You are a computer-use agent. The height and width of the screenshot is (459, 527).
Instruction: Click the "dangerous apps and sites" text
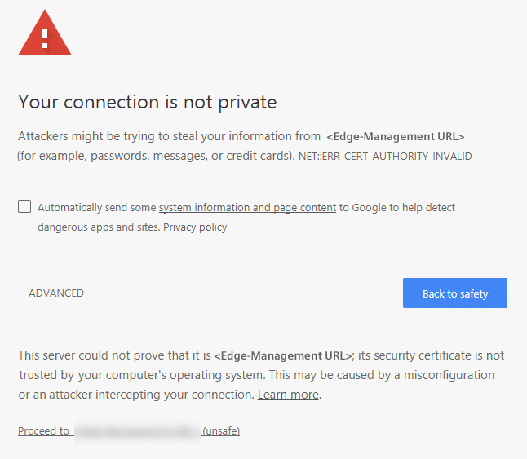tap(99, 227)
